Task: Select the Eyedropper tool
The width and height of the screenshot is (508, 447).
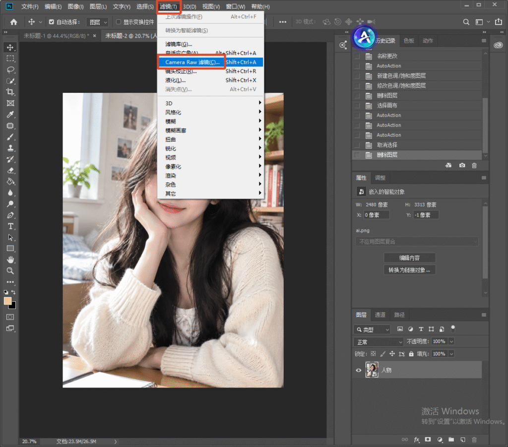Action: [10, 115]
